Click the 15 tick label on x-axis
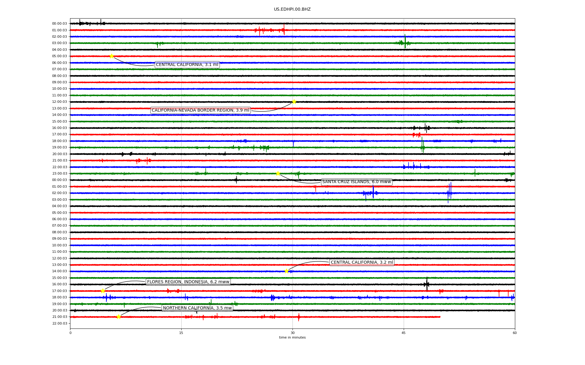Image resolution: width=585 pixels, height=365 pixels. [181, 333]
